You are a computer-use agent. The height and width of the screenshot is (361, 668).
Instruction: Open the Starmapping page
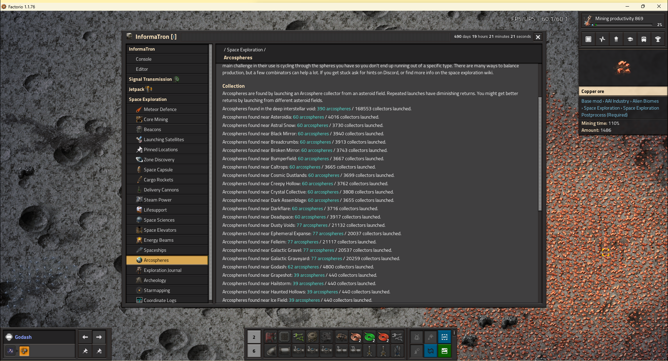tap(167, 290)
